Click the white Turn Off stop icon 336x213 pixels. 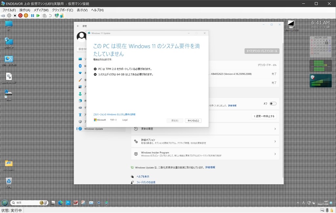point(15,16)
